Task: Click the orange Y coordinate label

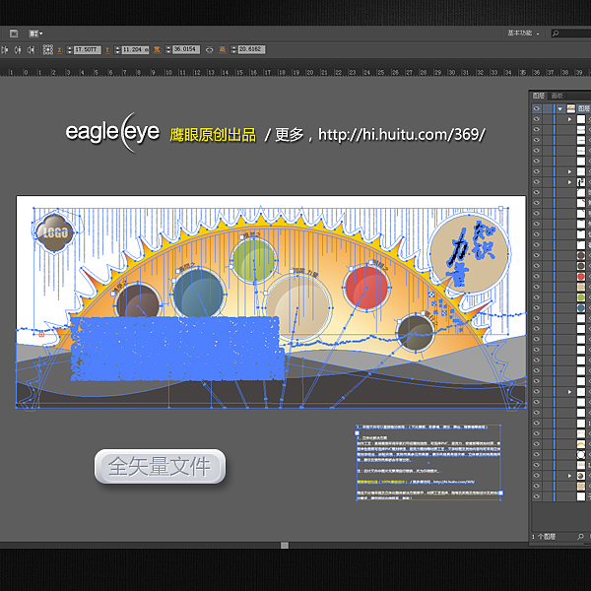Action: coord(107,50)
